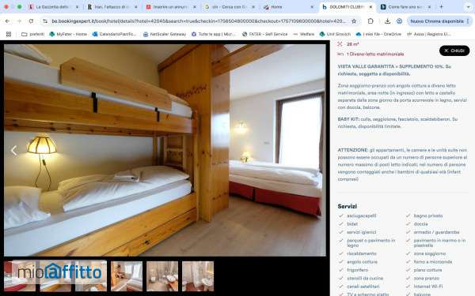
Task: Click the address bar URL field
Action: [x=199, y=21]
